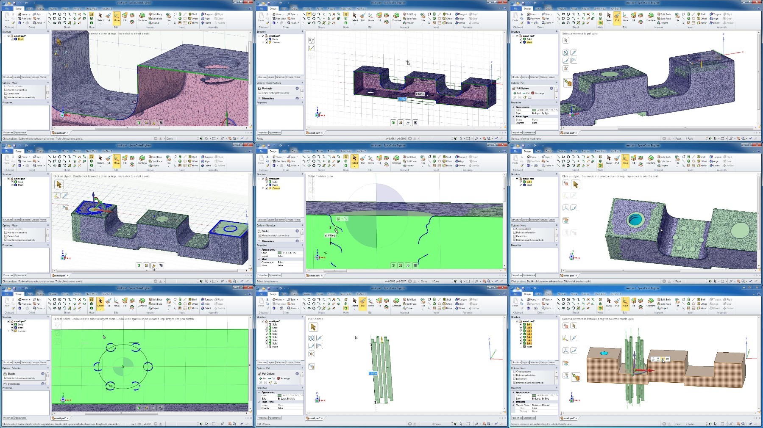The image size is (763, 428).
Task: Select the Shell tool in the pink mesh close-up window
Action: (193, 14)
